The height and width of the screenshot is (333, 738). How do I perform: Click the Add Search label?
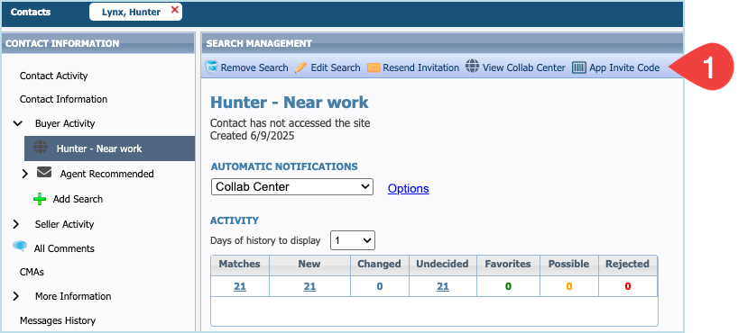(x=78, y=199)
